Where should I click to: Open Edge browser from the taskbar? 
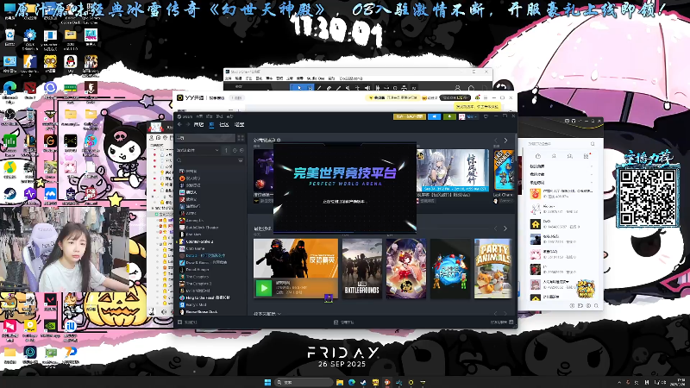coord(352,382)
